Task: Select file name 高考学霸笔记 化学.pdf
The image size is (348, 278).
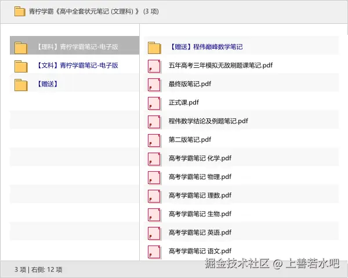Action: [200, 158]
